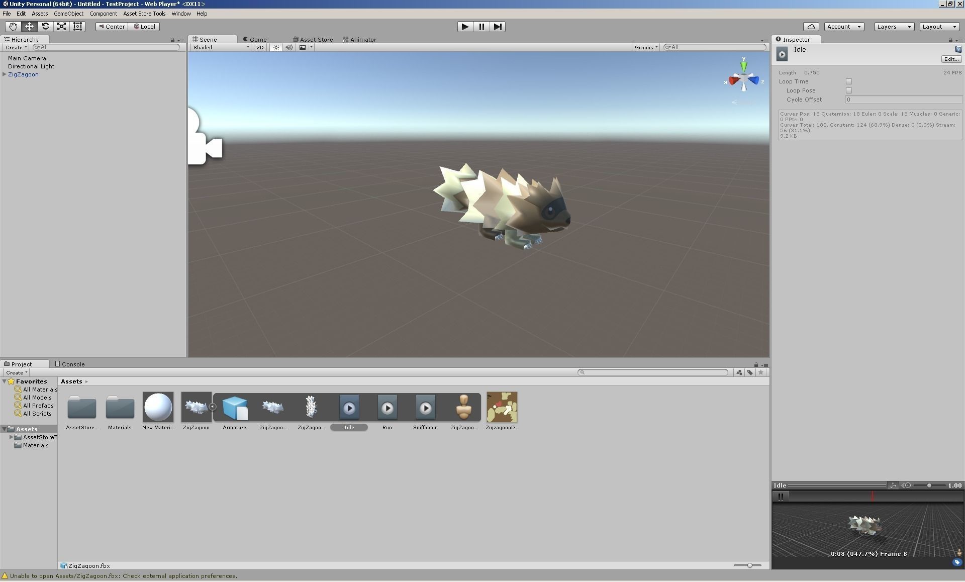Viewport: 965px width, 582px height.
Task: Switch to the Asset Store tab
Action: (x=313, y=39)
